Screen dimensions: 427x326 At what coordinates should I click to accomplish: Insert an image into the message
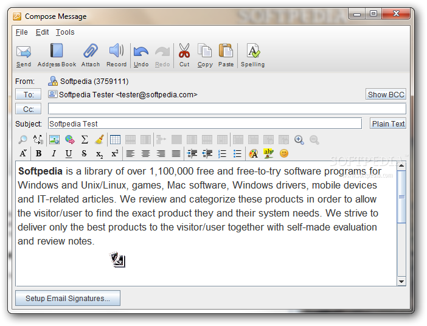[x=54, y=140]
